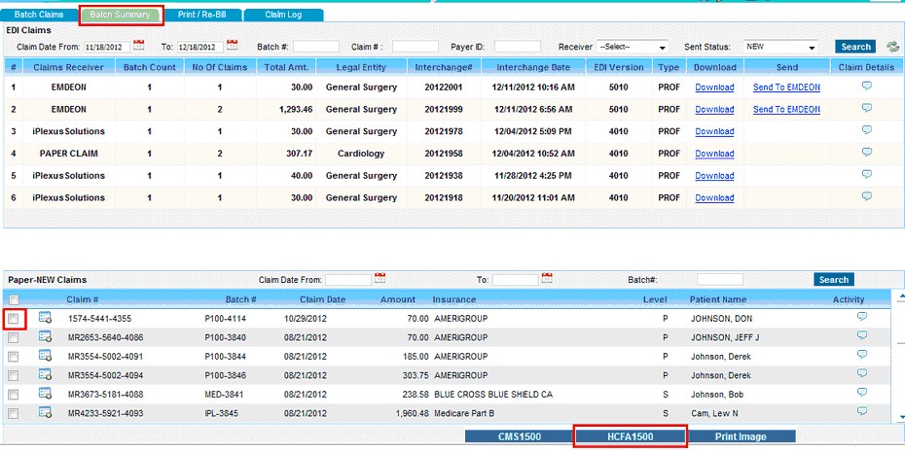This screenshot has height=452, width=905.
Task: Select checkbox for claim MR3673-5181-4088
Action: tap(14, 395)
